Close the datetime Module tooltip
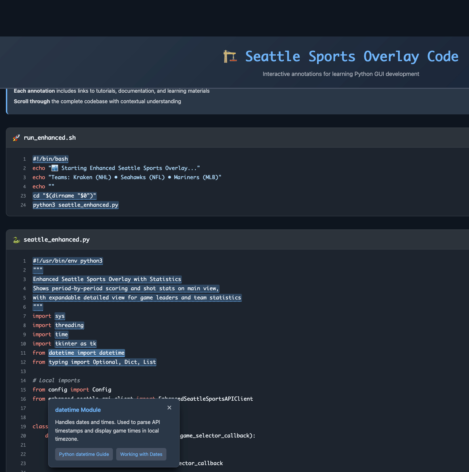 coord(169,408)
